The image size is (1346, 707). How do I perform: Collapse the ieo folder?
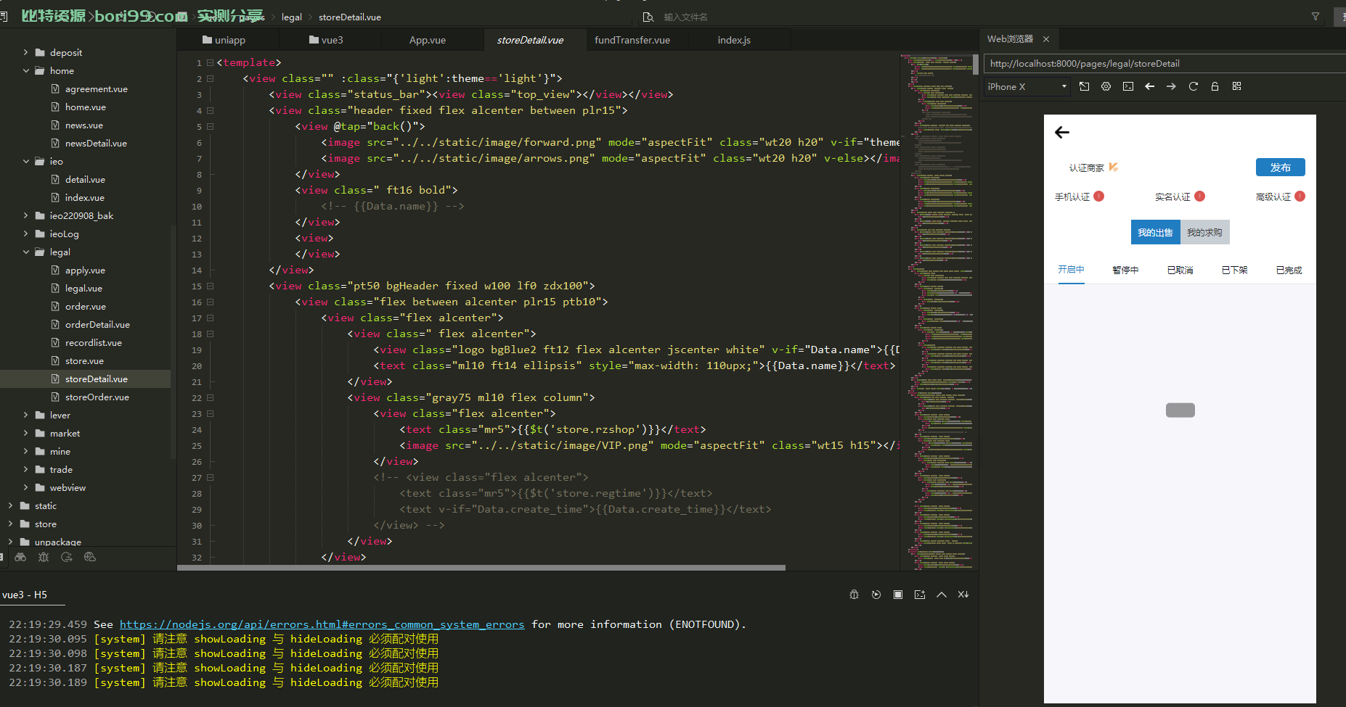pyautogui.click(x=25, y=161)
